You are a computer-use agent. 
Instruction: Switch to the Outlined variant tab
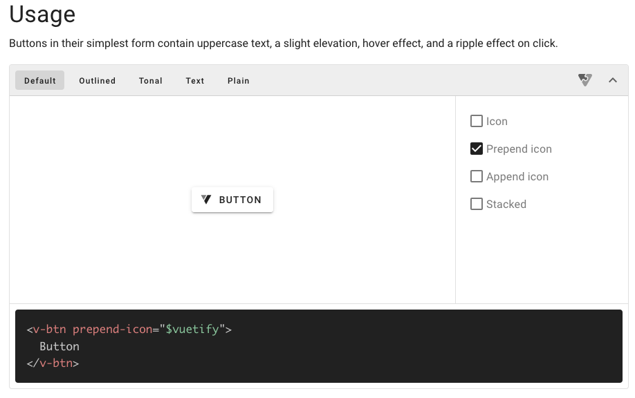pos(98,80)
